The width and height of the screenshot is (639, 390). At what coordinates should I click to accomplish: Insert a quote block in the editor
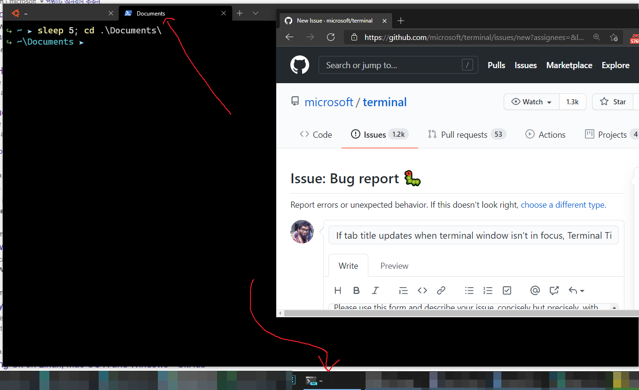(x=403, y=290)
